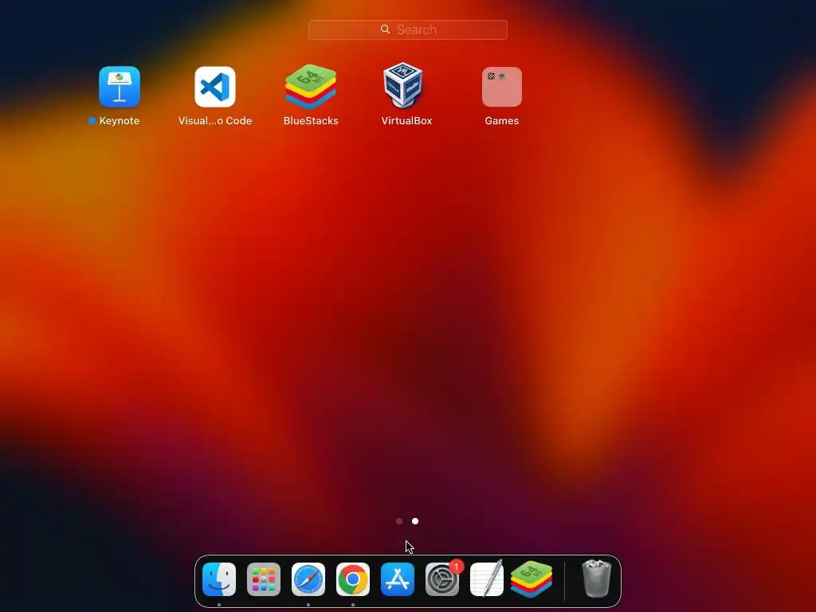Screen dimensions: 816x612
Task: Click the "VirtualBox" name label
Action: [406, 121]
